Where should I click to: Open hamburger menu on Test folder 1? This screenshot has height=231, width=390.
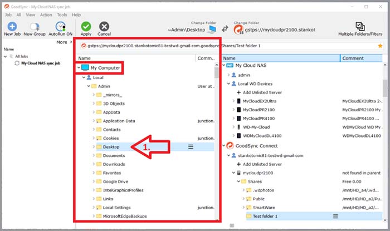[x=335, y=216]
